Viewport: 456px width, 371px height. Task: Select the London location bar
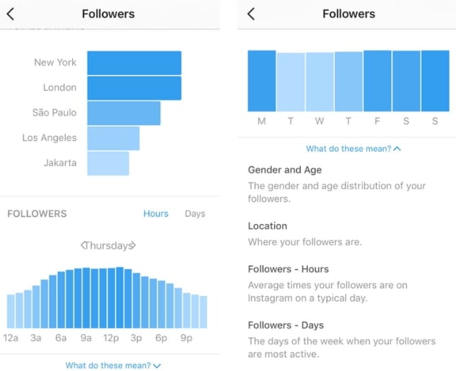coord(134,87)
